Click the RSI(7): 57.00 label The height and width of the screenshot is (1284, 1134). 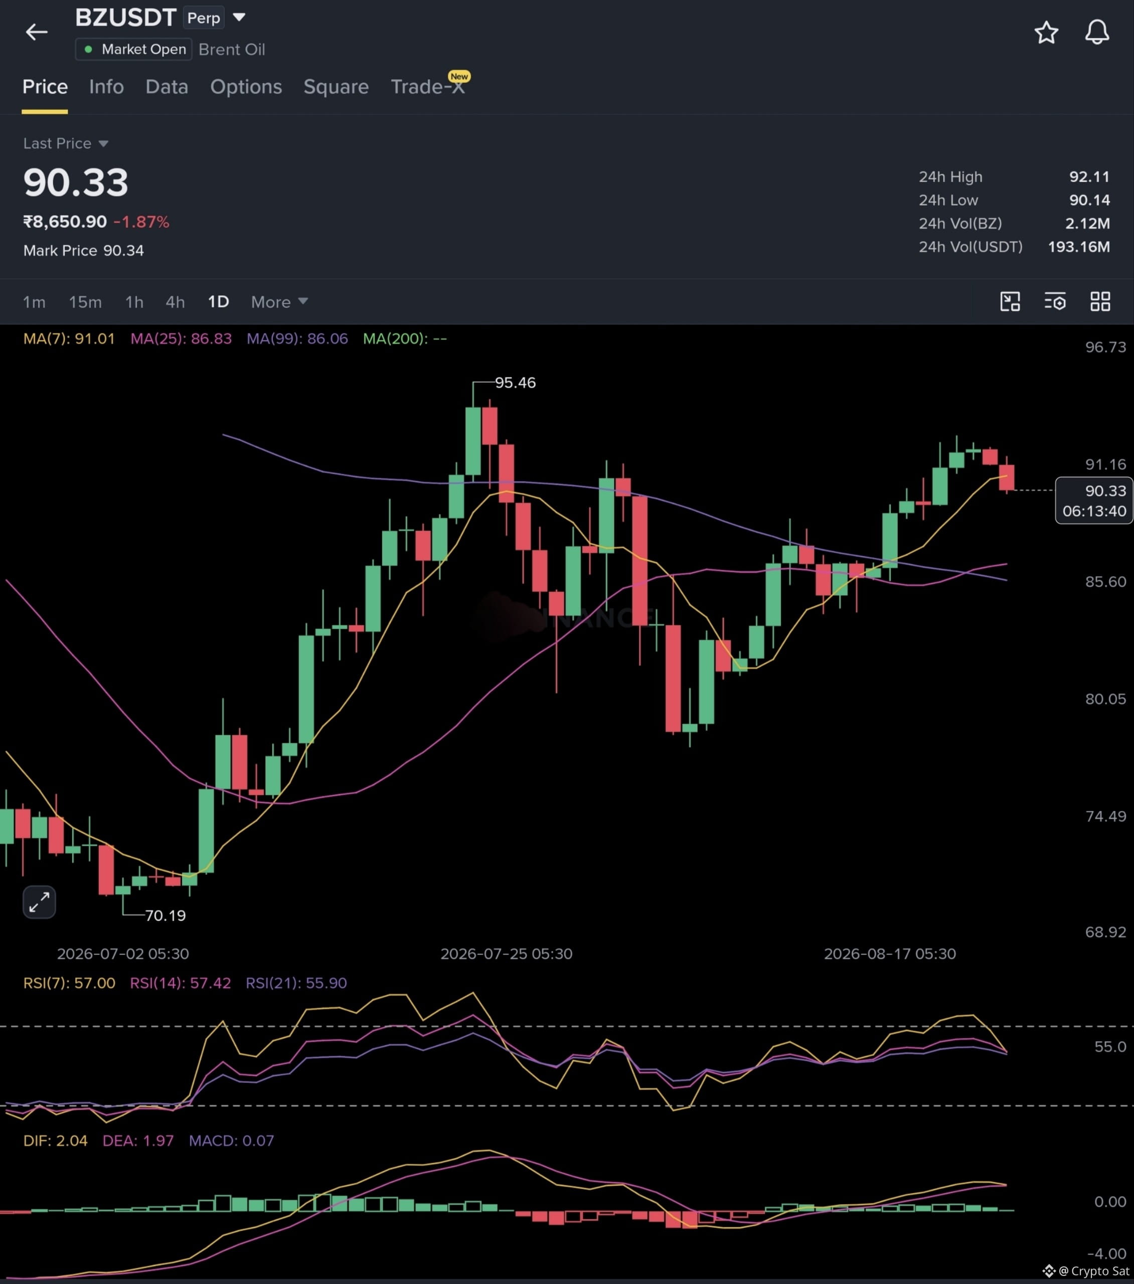tap(69, 983)
